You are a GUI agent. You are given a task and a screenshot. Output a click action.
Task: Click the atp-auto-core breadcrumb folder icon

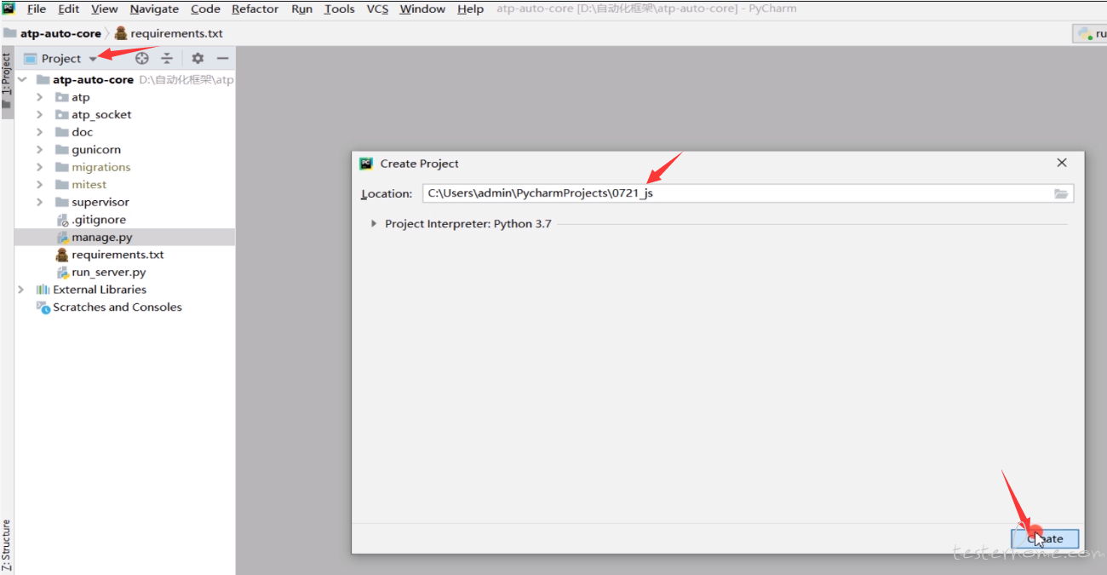click(10, 33)
